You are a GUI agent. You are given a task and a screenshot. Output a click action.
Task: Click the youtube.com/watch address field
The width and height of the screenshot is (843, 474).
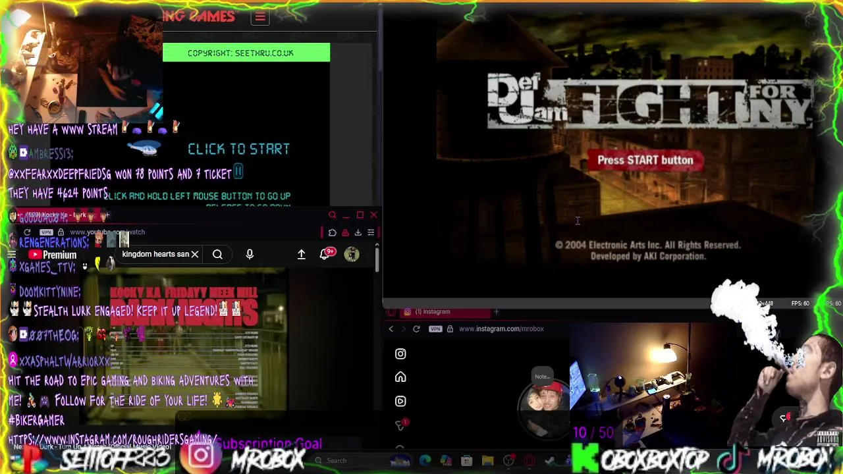(107, 232)
